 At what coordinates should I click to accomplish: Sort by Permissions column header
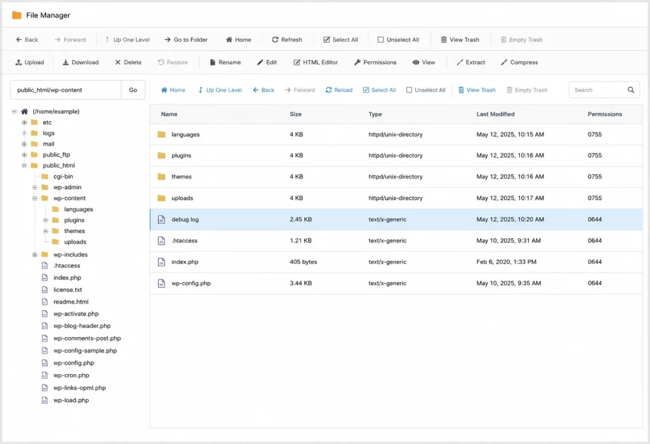[605, 114]
